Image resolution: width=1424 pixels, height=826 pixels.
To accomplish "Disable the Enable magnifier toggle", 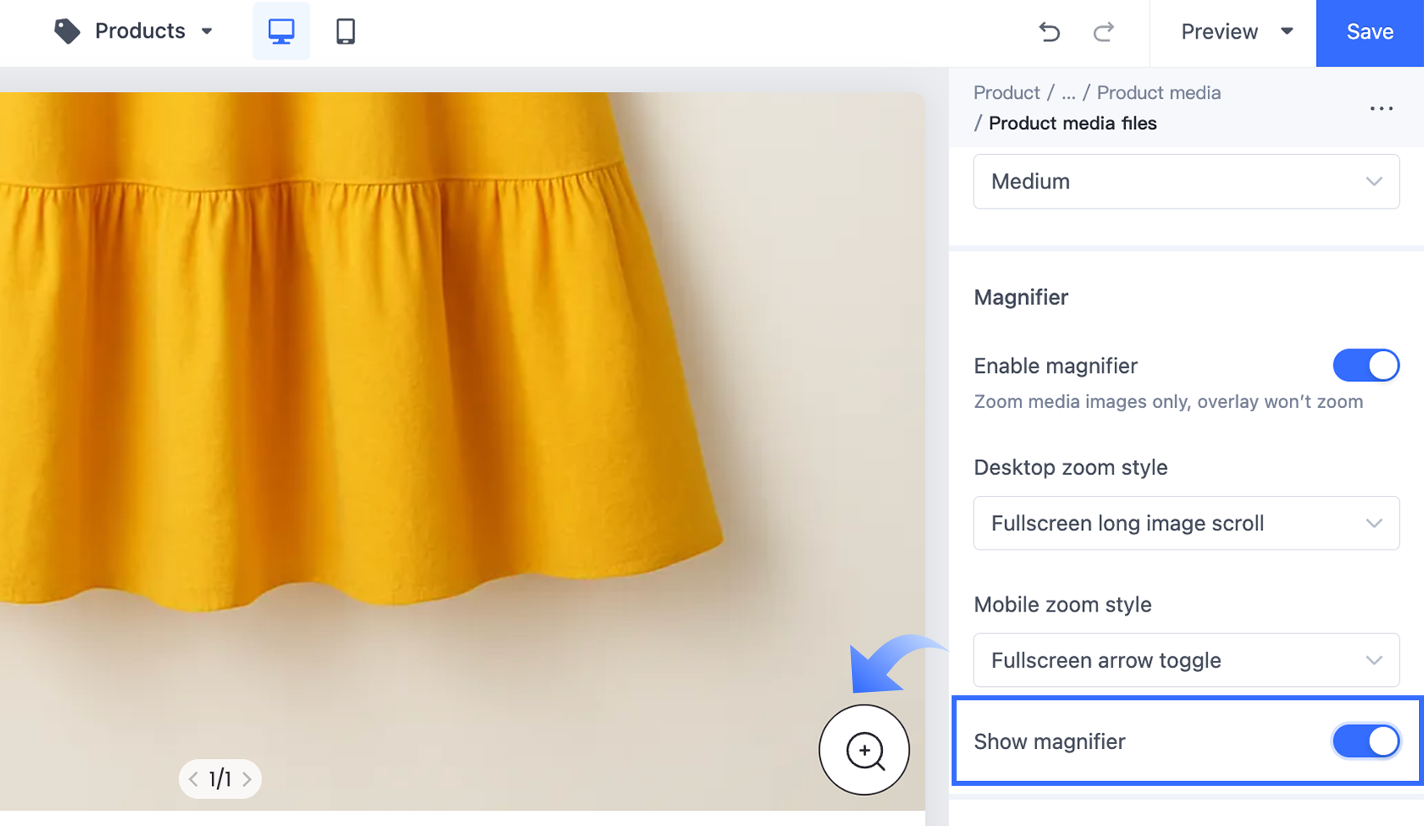I will pos(1365,365).
